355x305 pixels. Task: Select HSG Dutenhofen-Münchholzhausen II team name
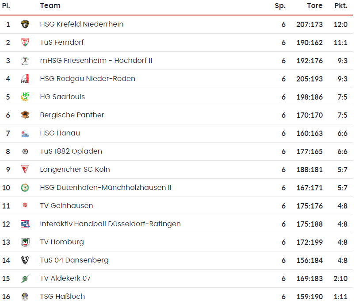point(105,188)
